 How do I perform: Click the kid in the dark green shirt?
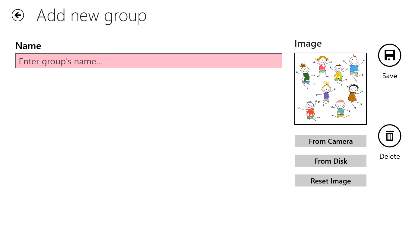[305, 75]
